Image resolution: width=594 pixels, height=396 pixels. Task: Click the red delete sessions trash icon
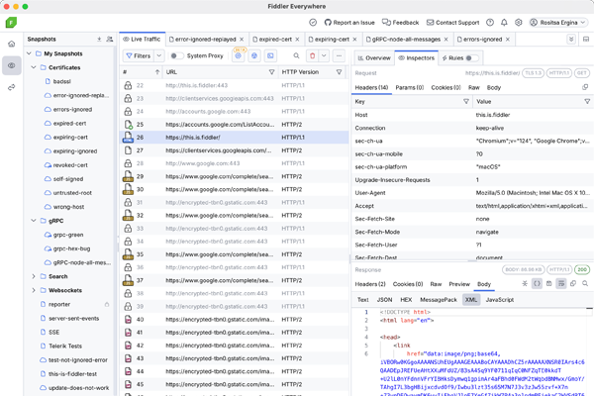(313, 56)
